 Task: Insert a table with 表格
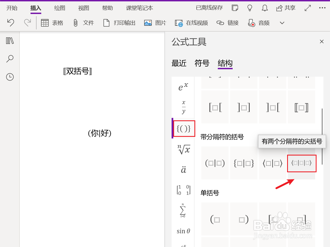52,23
